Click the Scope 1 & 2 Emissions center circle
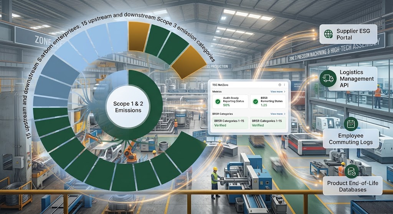This screenshot has width=393, height=214. [x=128, y=107]
